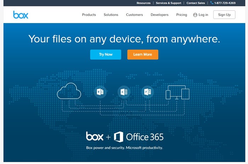
Task: Follow the Contact Sales link
Action: [x=196, y=3]
